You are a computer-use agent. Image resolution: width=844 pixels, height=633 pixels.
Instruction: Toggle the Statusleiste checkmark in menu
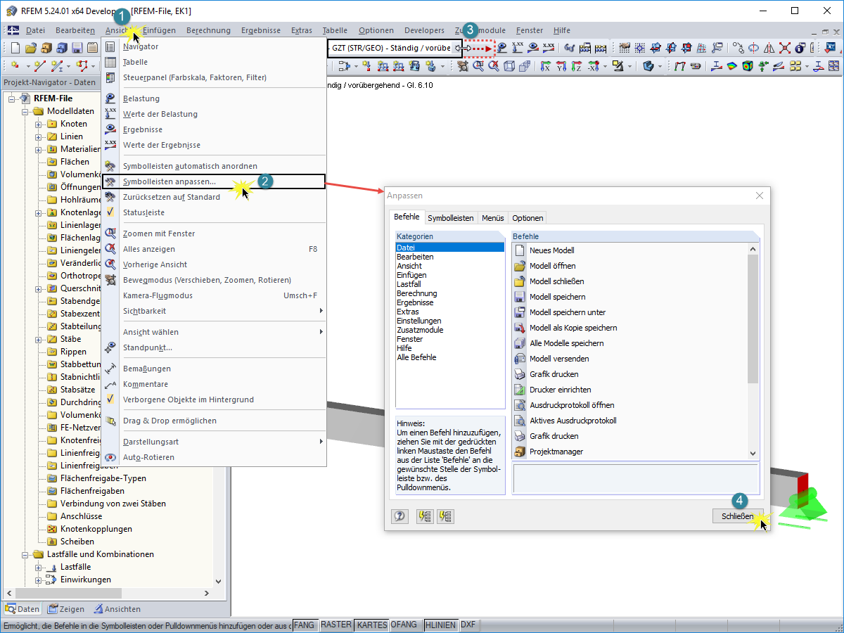point(110,212)
